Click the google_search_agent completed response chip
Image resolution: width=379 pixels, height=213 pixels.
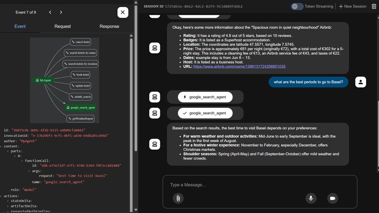[205, 113]
